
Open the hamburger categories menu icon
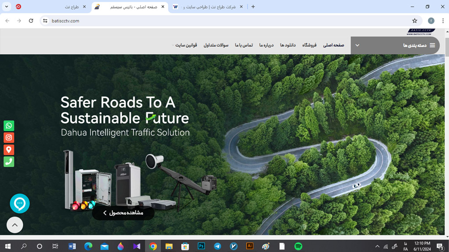[432, 45]
